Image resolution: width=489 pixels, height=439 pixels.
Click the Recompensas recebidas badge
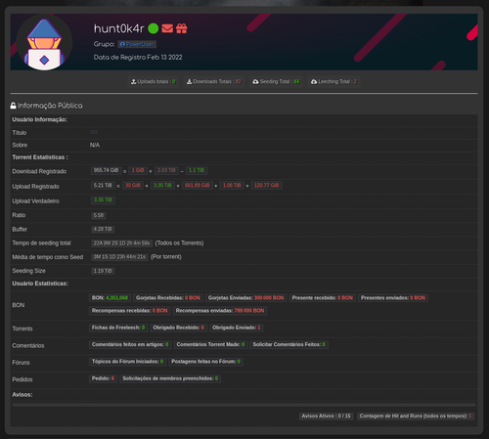[x=130, y=311]
